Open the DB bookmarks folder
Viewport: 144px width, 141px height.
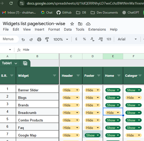pyautogui.click(x=81, y=13)
